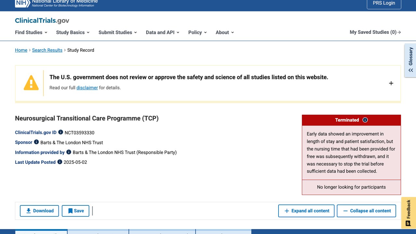Screen dimensions: 416x234
Task: Open the full disclaimer link
Action: (87, 88)
